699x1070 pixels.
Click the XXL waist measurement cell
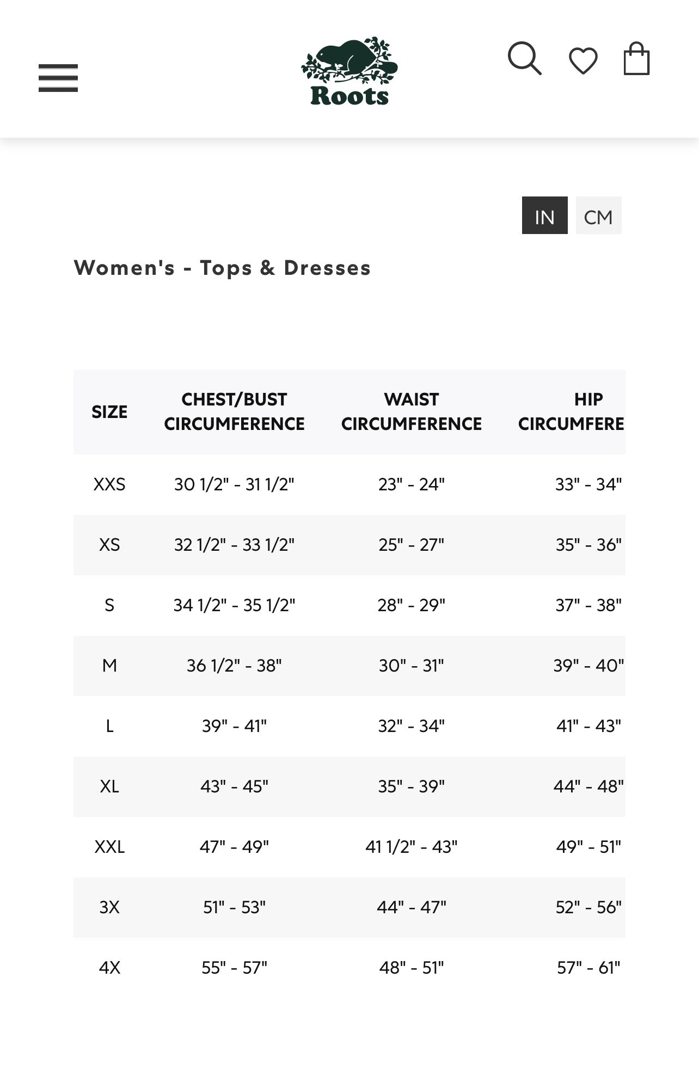411,847
